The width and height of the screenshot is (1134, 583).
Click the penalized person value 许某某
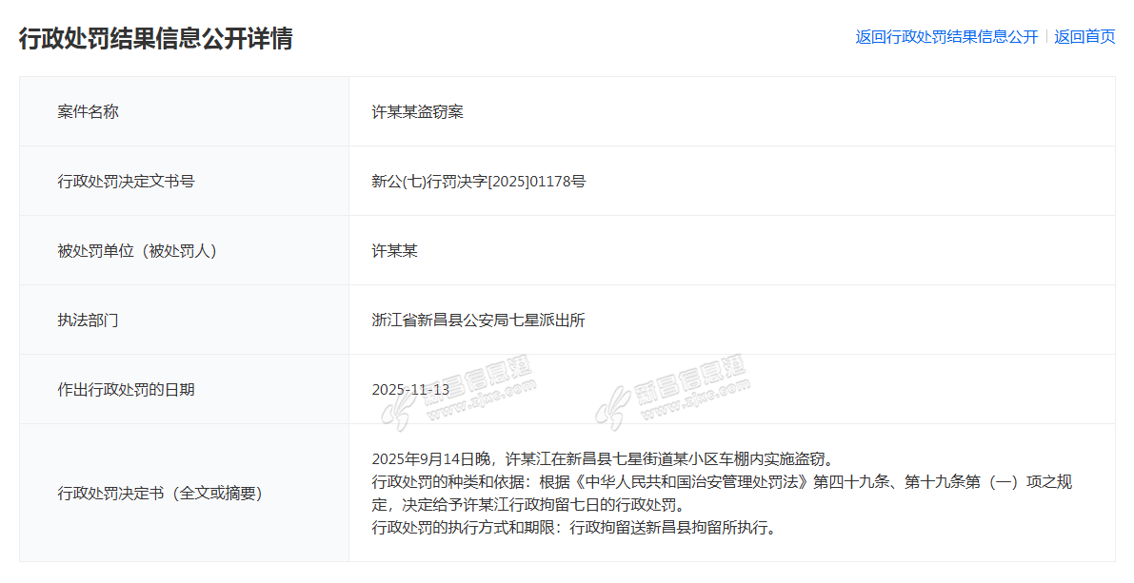pyautogui.click(x=394, y=251)
